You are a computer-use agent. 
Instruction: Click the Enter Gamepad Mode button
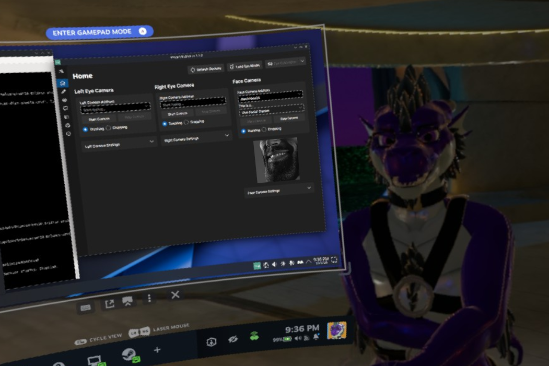click(x=99, y=32)
